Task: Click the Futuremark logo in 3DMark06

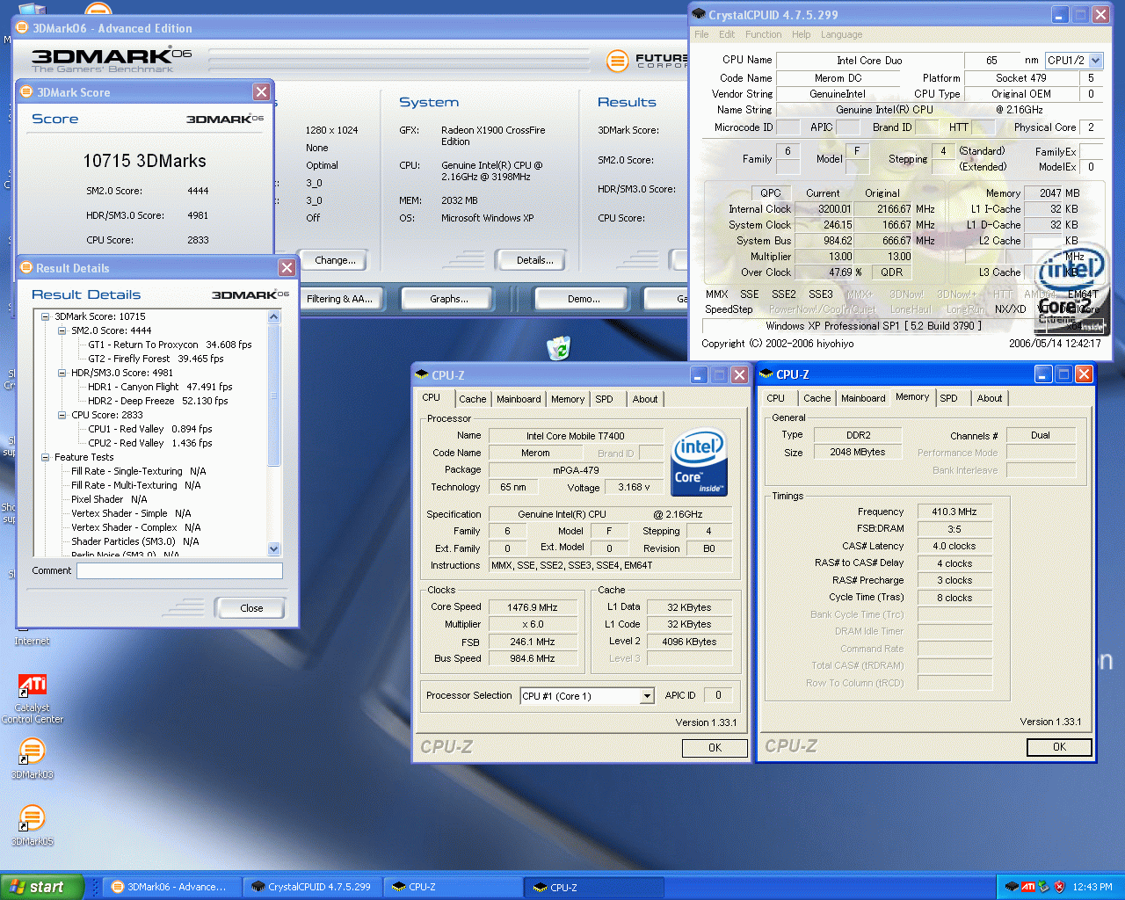Action: pyautogui.click(x=618, y=61)
